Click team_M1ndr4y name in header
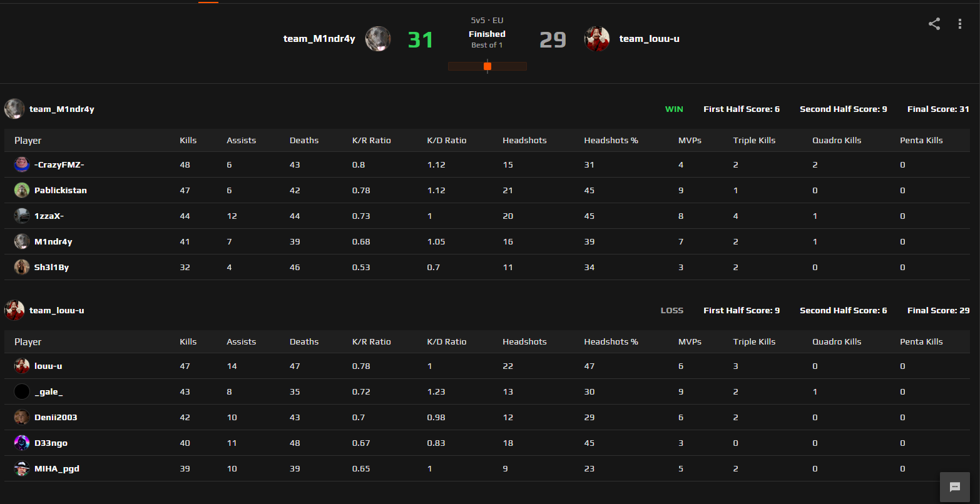The image size is (980, 504). point(319,39)
